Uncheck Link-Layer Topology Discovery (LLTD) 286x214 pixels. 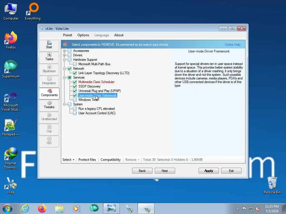tap(75, 73)
